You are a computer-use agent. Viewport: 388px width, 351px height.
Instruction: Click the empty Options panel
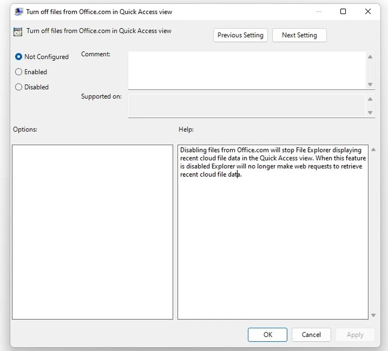(x=92, y=231)
